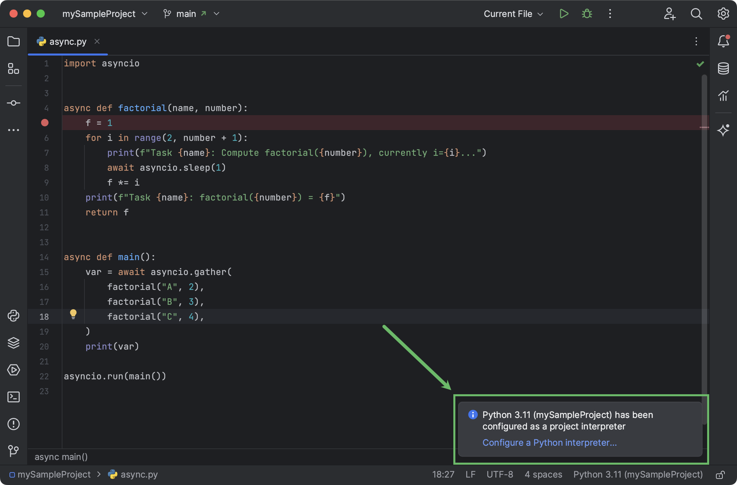
Task: Open the Notifications bell
Action: [x=723, y=41]
